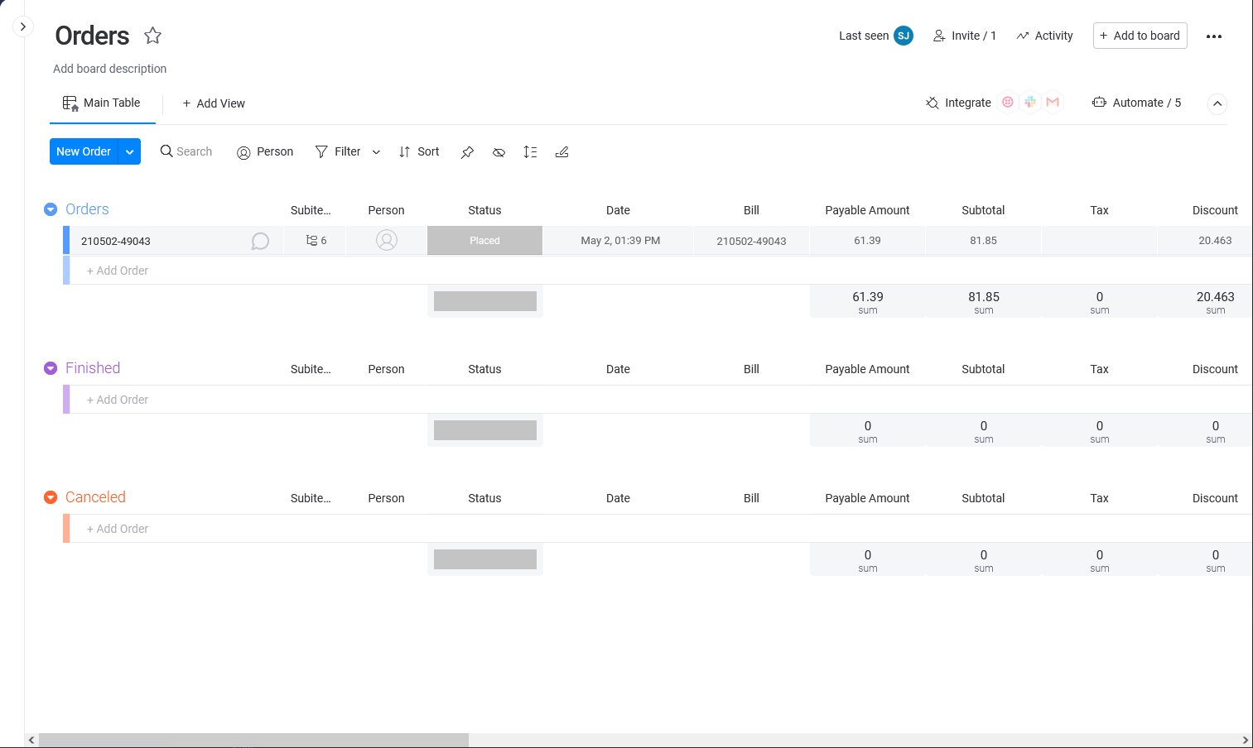This screenshot has height=748, width=1253.
Task: Click the date cell May 2, 01:39 PM
Action: 620,240
